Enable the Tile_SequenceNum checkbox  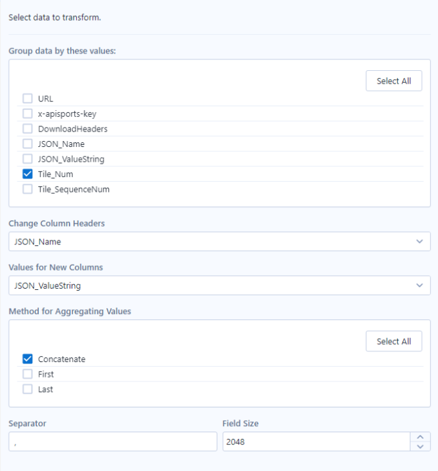[27, 189]
